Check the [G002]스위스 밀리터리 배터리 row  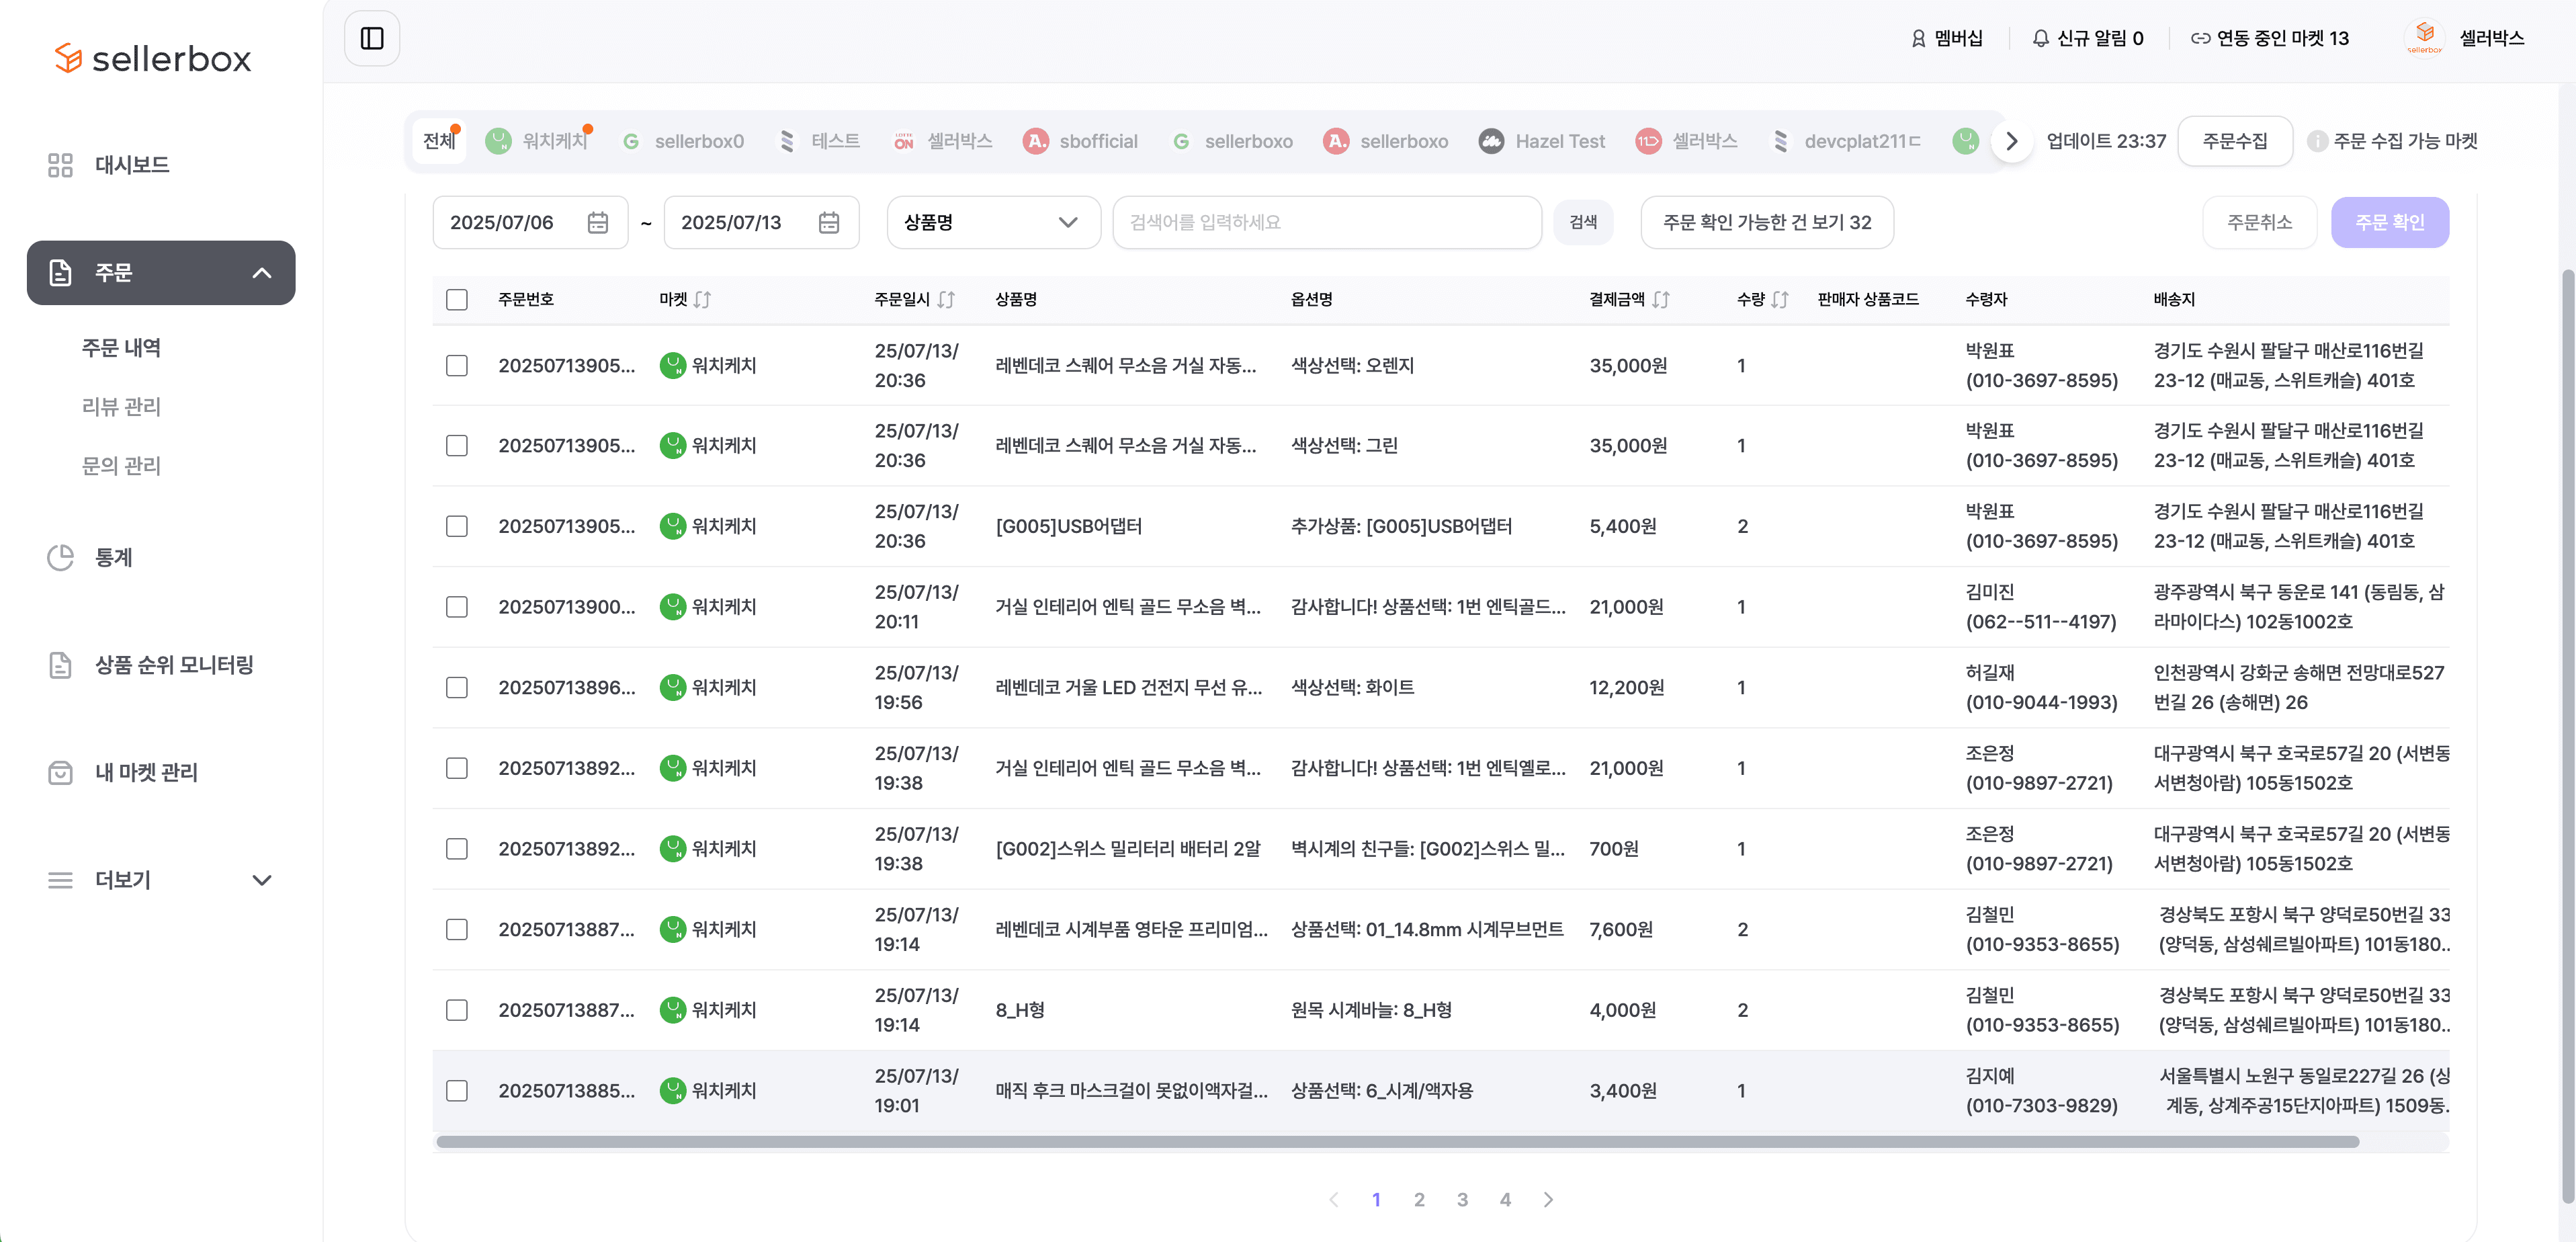pos(456,848)
